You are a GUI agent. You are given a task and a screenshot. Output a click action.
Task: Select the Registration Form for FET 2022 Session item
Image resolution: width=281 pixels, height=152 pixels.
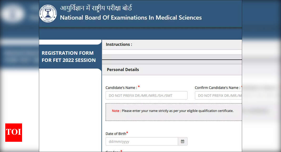click(69, 56)
